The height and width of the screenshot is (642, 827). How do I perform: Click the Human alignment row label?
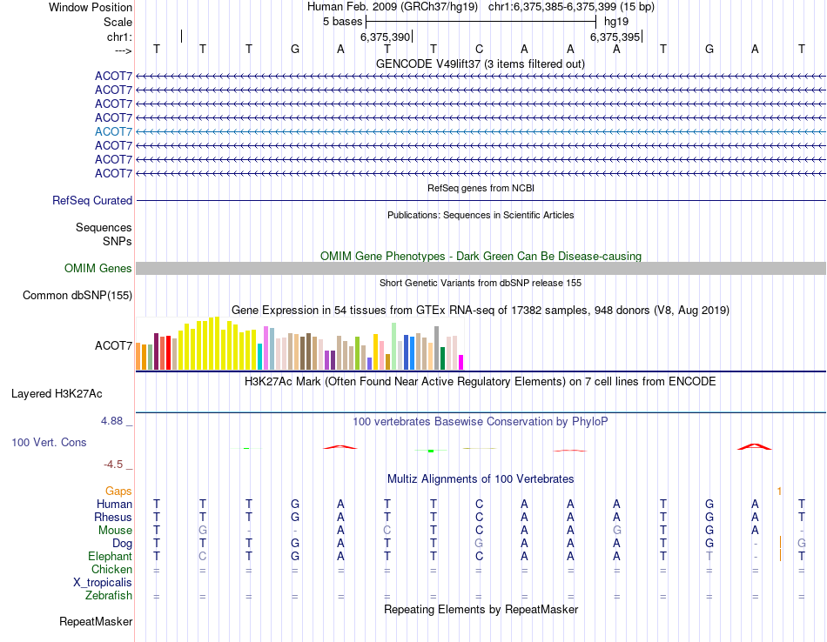point(114,504)
